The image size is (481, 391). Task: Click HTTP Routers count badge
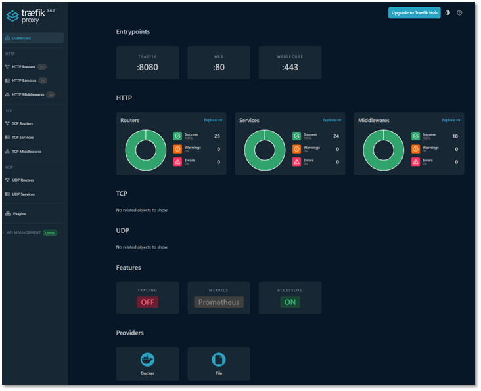click(42, 67)
